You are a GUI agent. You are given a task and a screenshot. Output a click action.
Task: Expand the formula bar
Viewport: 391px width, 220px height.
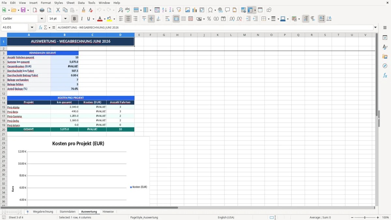coord(375,27)
